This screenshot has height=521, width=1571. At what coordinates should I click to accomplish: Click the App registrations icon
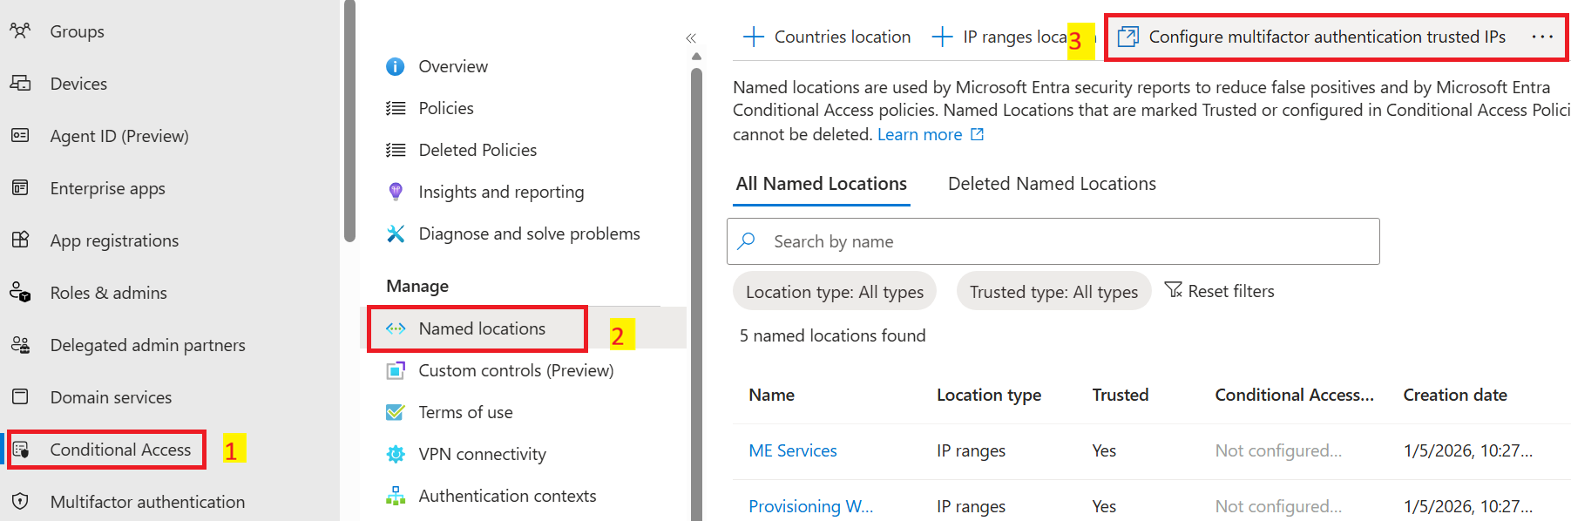20,240
